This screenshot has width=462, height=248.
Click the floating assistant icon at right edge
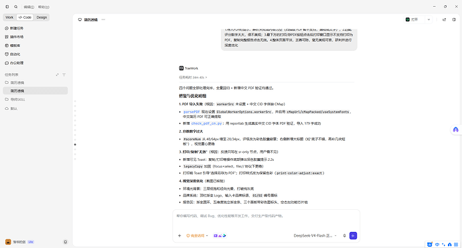[x=456, y=130]
